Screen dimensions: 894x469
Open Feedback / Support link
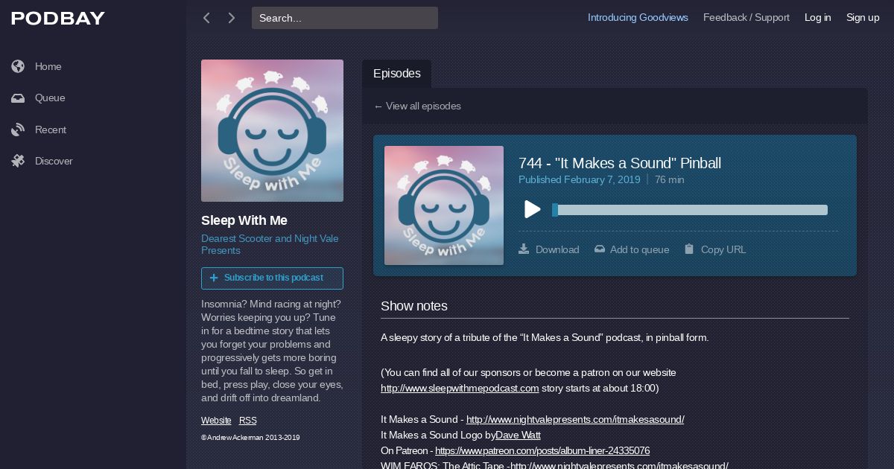click(746, 18)
